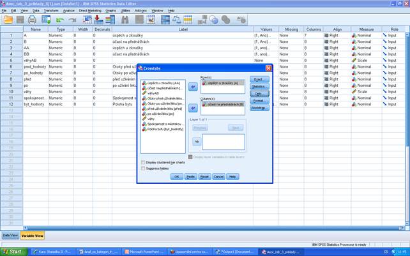The height and width of the screenshot is (256, 410).
Task: Cancel the Crosstabs dialog
Action: 218,176
